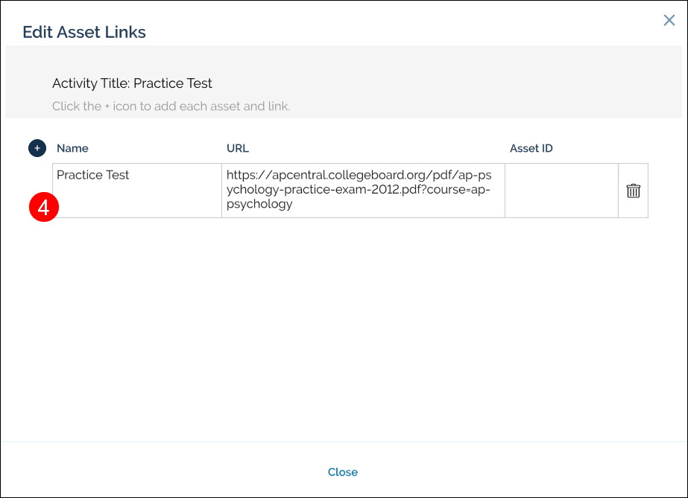
Task: Close the dialog with the X icon
Action: (669, 21)
